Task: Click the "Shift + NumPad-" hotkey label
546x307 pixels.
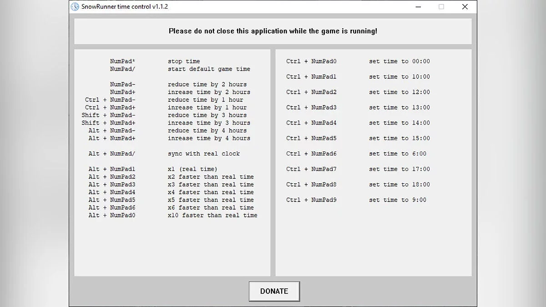Action: (x=108, y=116)
